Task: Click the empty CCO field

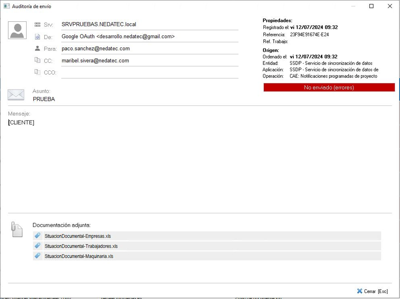Action: click(149, 72)
